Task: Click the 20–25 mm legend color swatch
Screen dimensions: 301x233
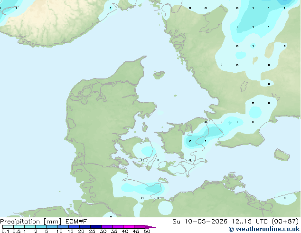Action: point(85,227)
